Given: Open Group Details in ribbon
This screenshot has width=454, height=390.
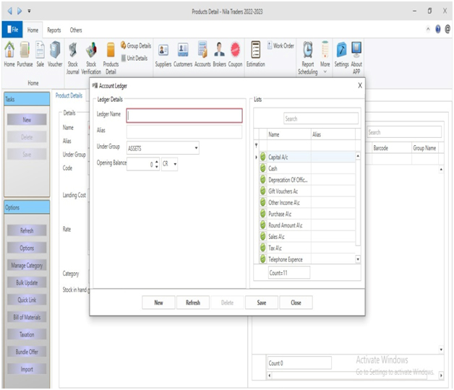Looking at the screenshot, I should coord(136,45).
